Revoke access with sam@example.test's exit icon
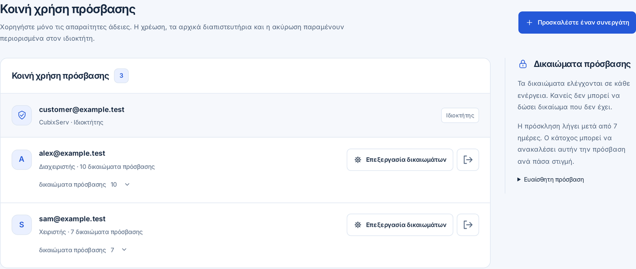Viewport: 636px width, 269px height. [468, 225]
